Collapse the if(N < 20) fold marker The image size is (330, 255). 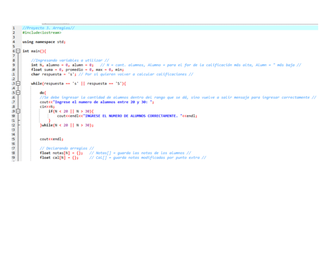(x=18, y=111)
